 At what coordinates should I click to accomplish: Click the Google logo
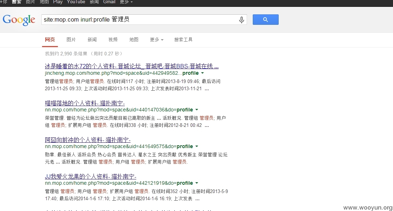coord(19,20)
